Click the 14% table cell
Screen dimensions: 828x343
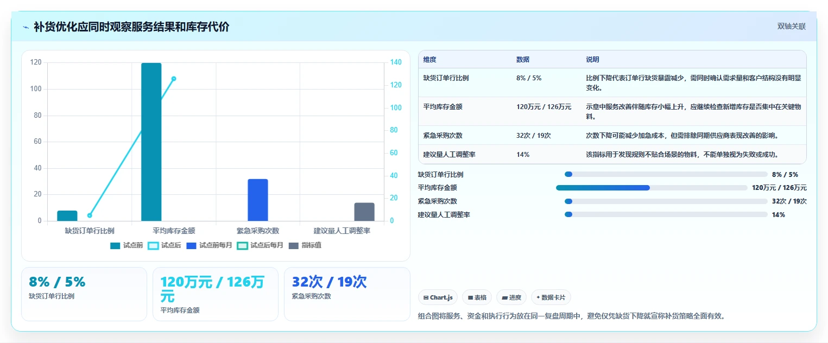coord(523,155)
